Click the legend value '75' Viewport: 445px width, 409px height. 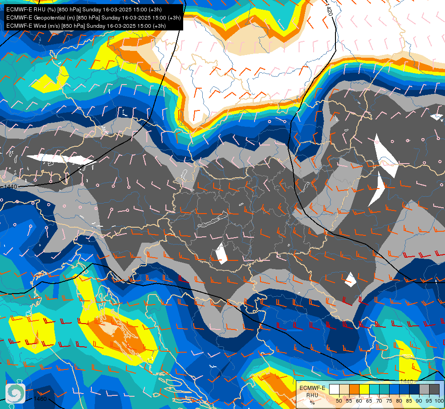[x=389, y=401]
